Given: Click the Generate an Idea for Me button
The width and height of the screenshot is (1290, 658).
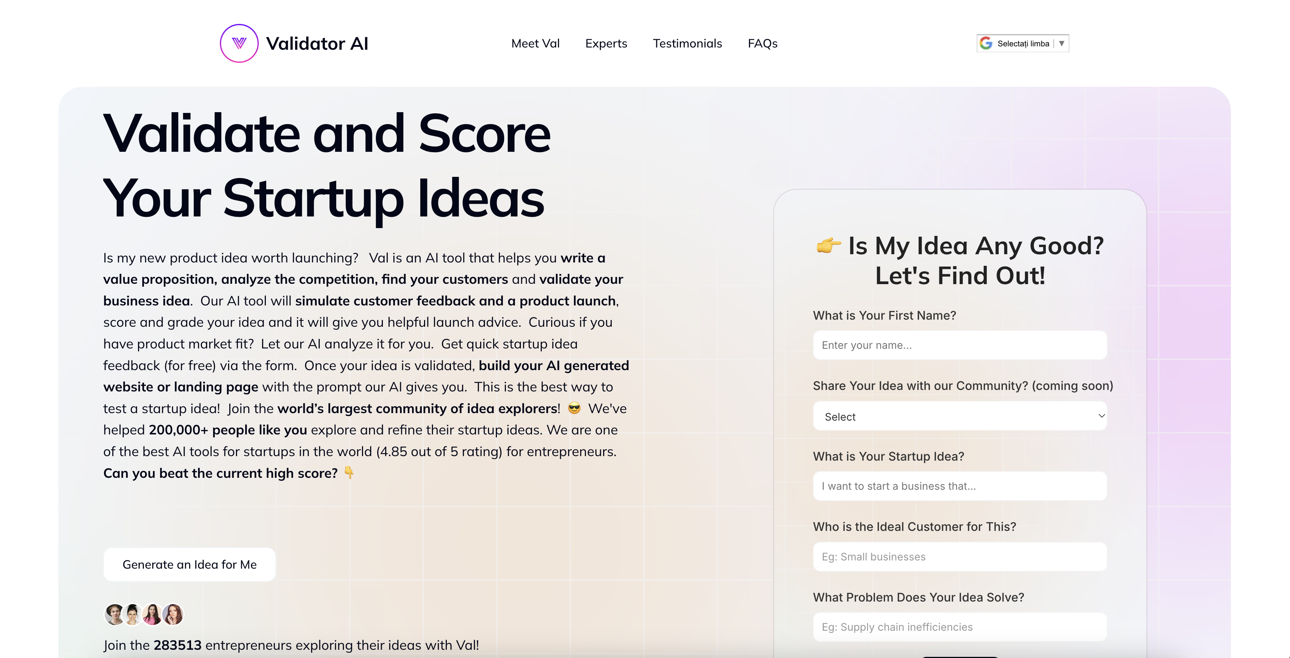Looking at the screenshot, I should click(x=189, y=565).
